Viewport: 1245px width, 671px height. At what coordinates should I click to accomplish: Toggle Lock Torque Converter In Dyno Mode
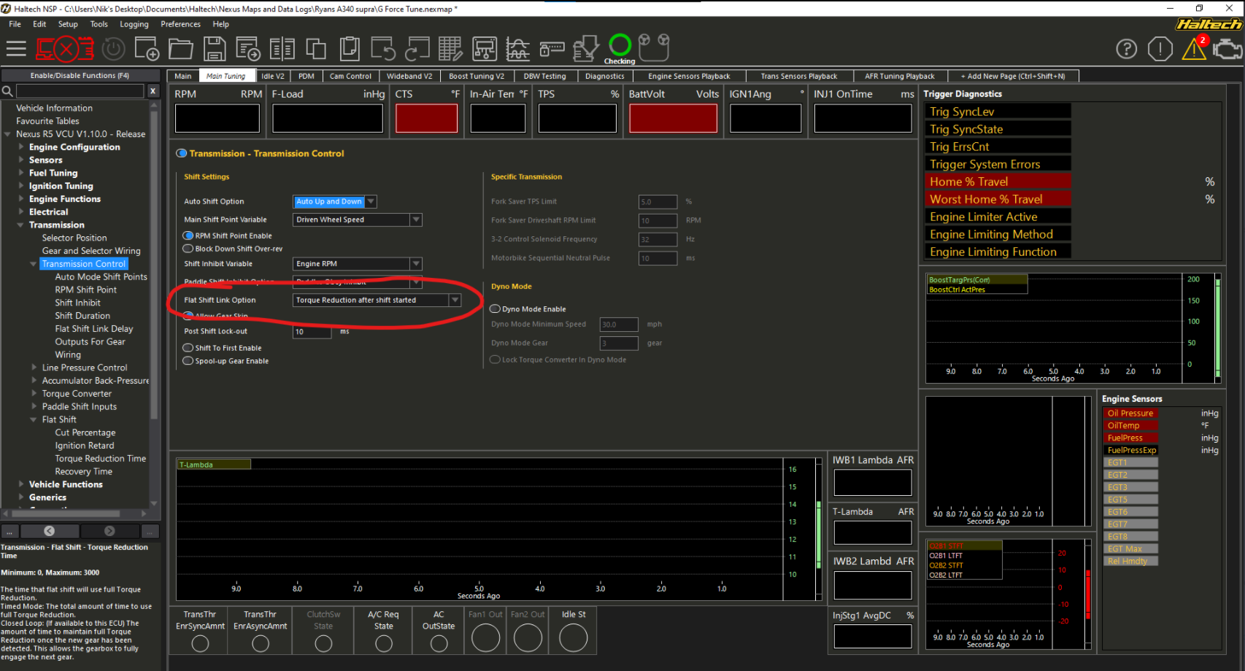[x=495, y=360]
